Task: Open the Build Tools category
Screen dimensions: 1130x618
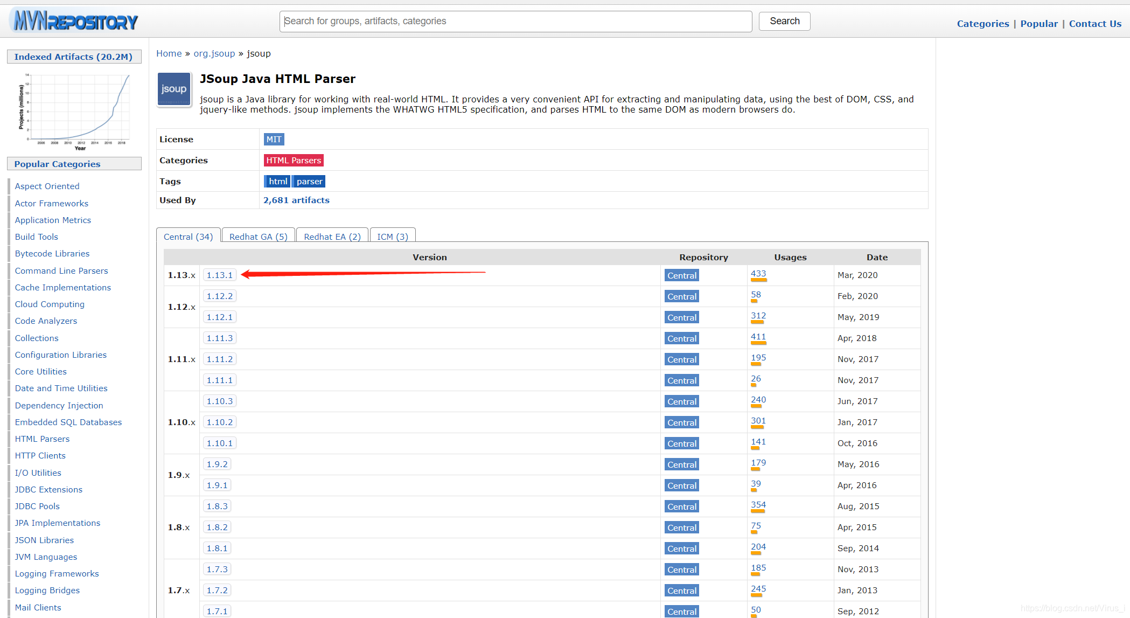Action: pyautogui.click(x=36, y=237)
